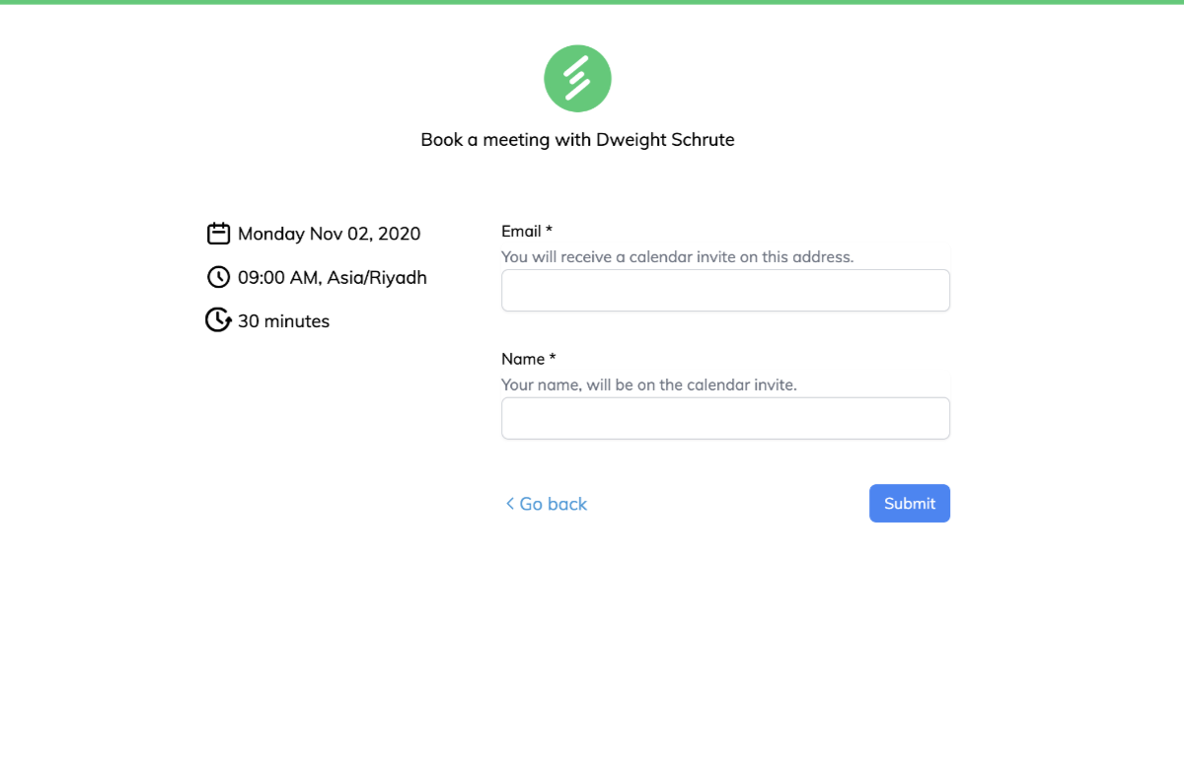Viewport: 1184px width, 769px height.
Task: Click the 'Book a meeting with' heading words
Action: pos(506,140)
